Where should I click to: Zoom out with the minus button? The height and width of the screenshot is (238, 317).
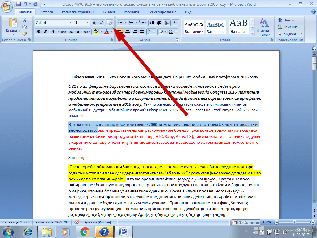pos(276,222)
